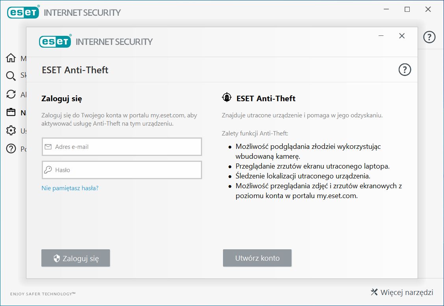Maximize the main ESET window
444x306 pixels.
[407, 9]
